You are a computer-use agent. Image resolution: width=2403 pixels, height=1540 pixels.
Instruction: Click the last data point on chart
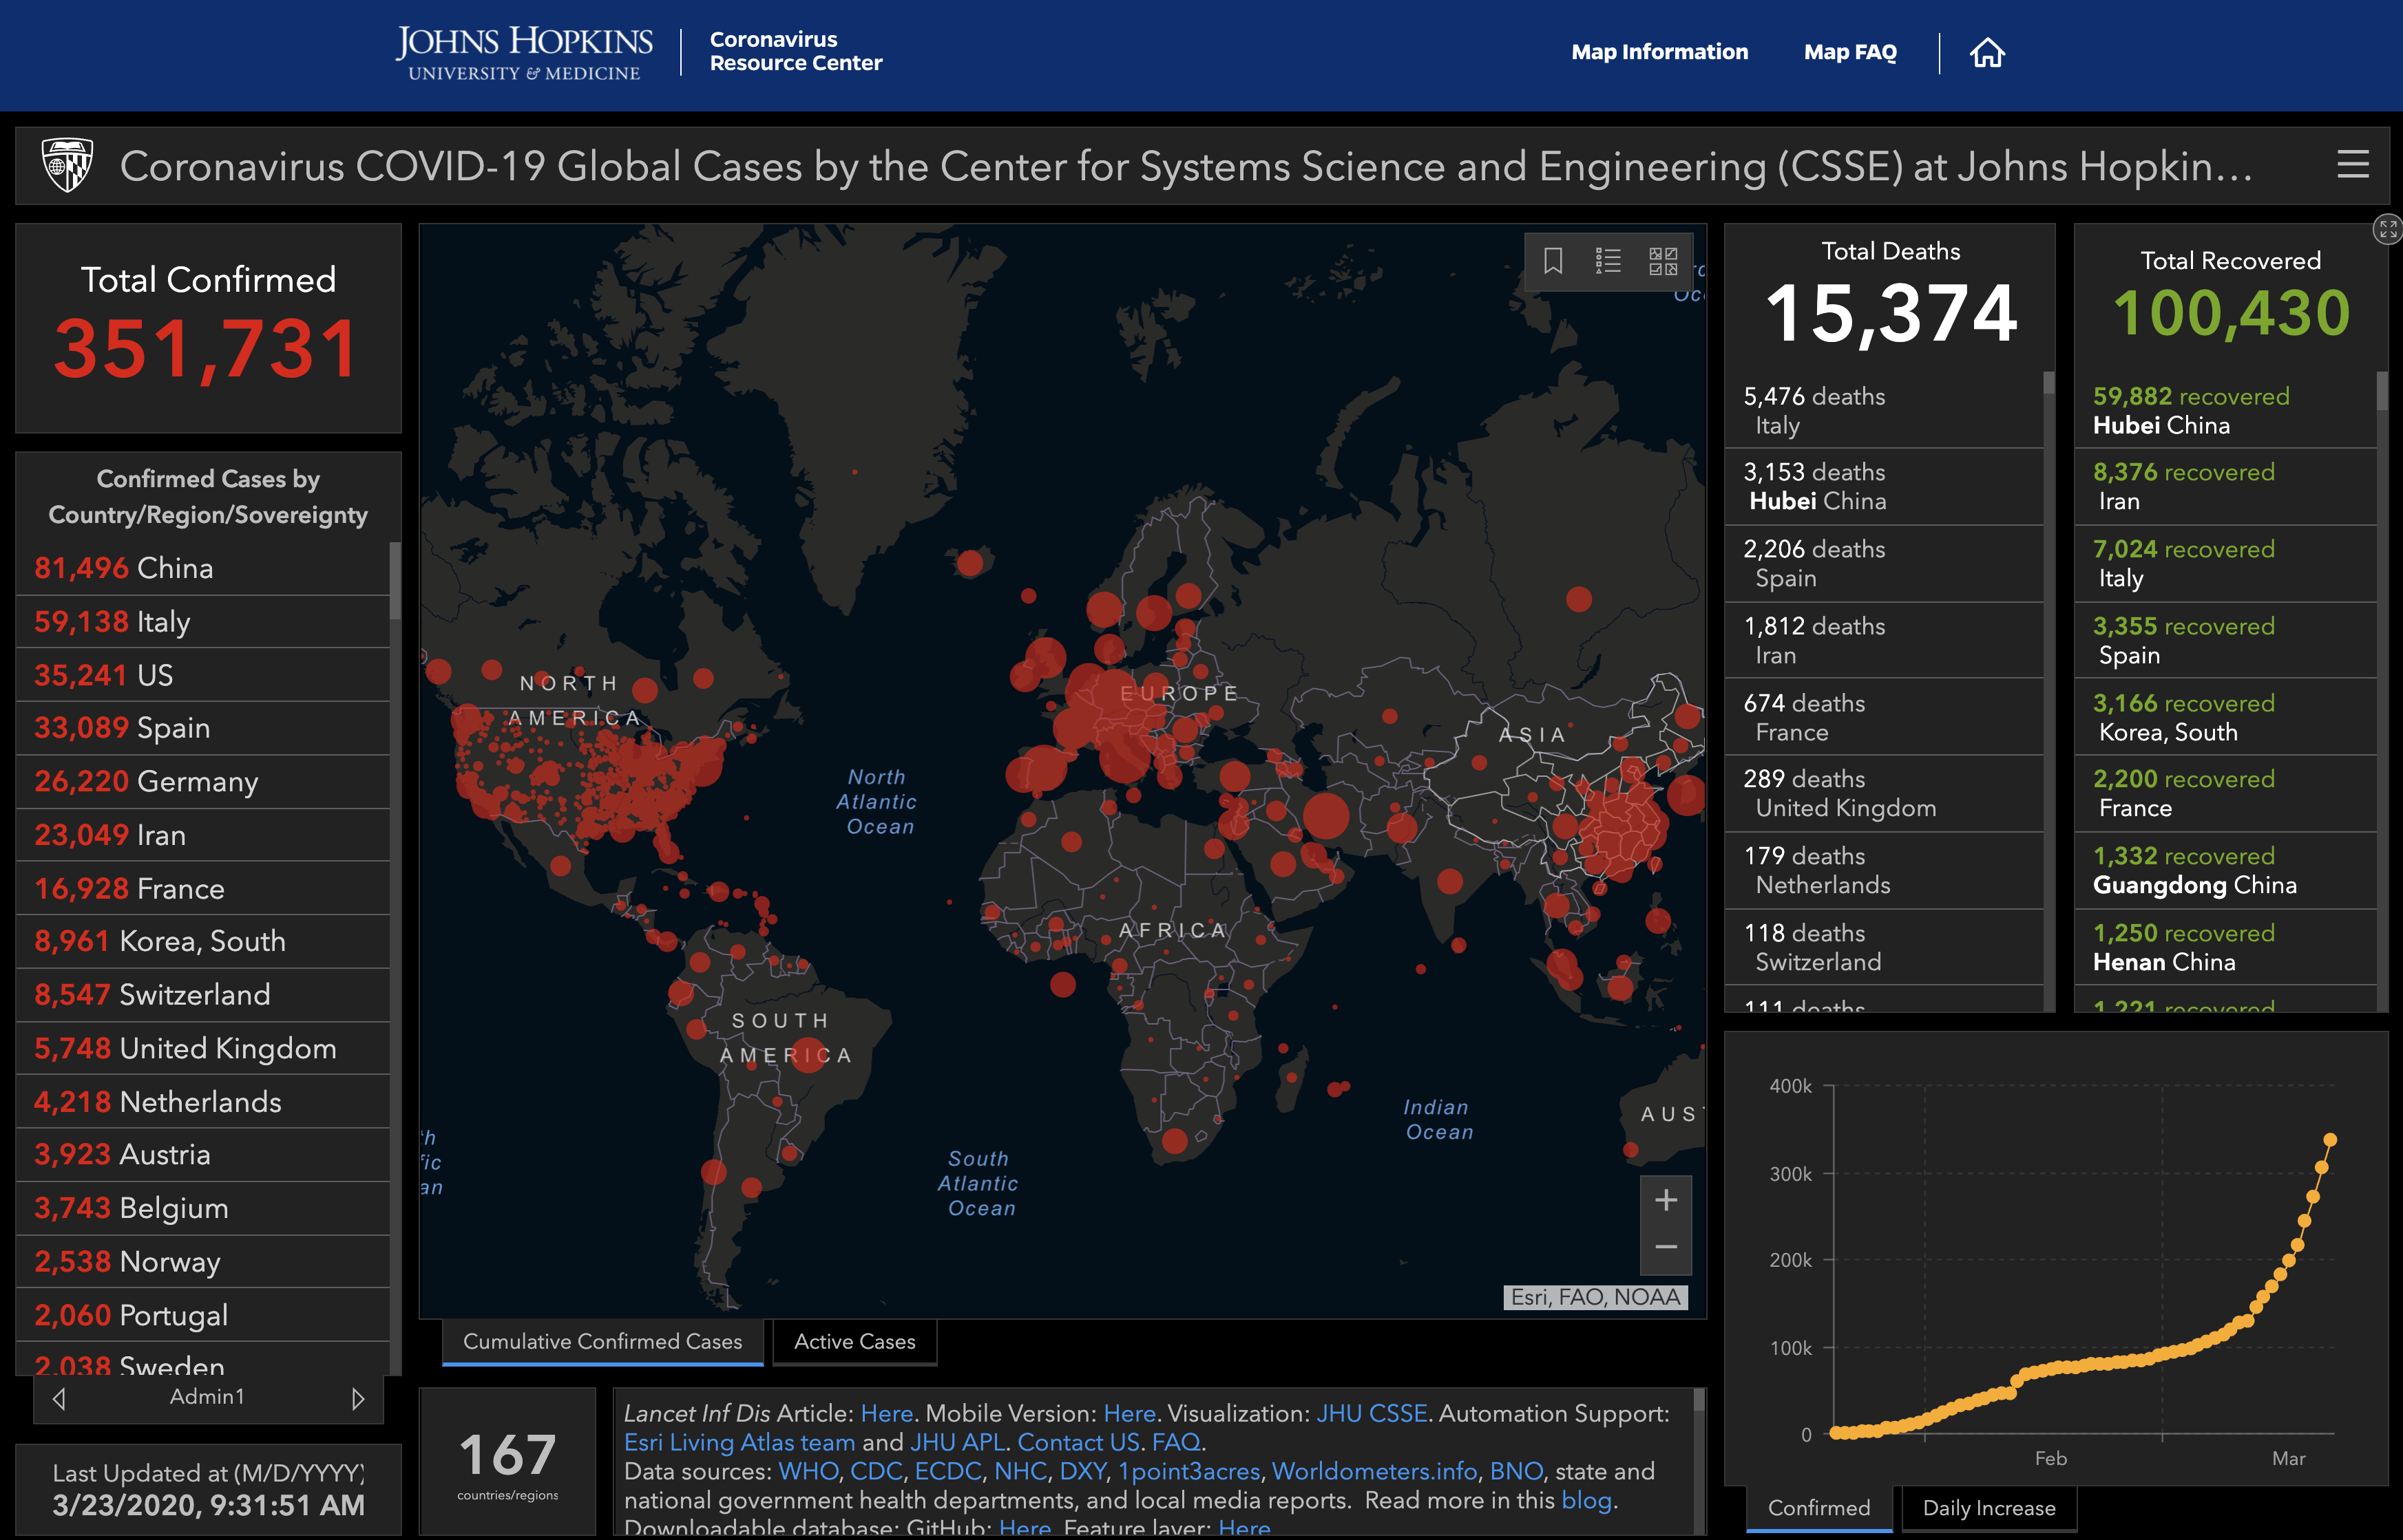[x=2330, y=1140]
